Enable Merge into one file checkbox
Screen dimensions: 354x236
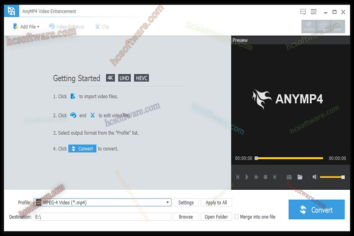236,217
